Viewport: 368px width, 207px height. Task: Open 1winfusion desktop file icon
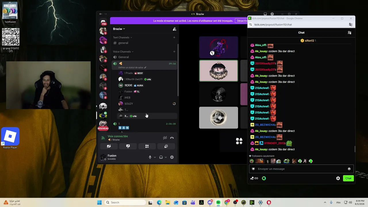coord(10,12)
